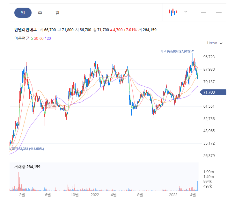Click the 71,700 current price tag
227x201 pixels.
213,92
